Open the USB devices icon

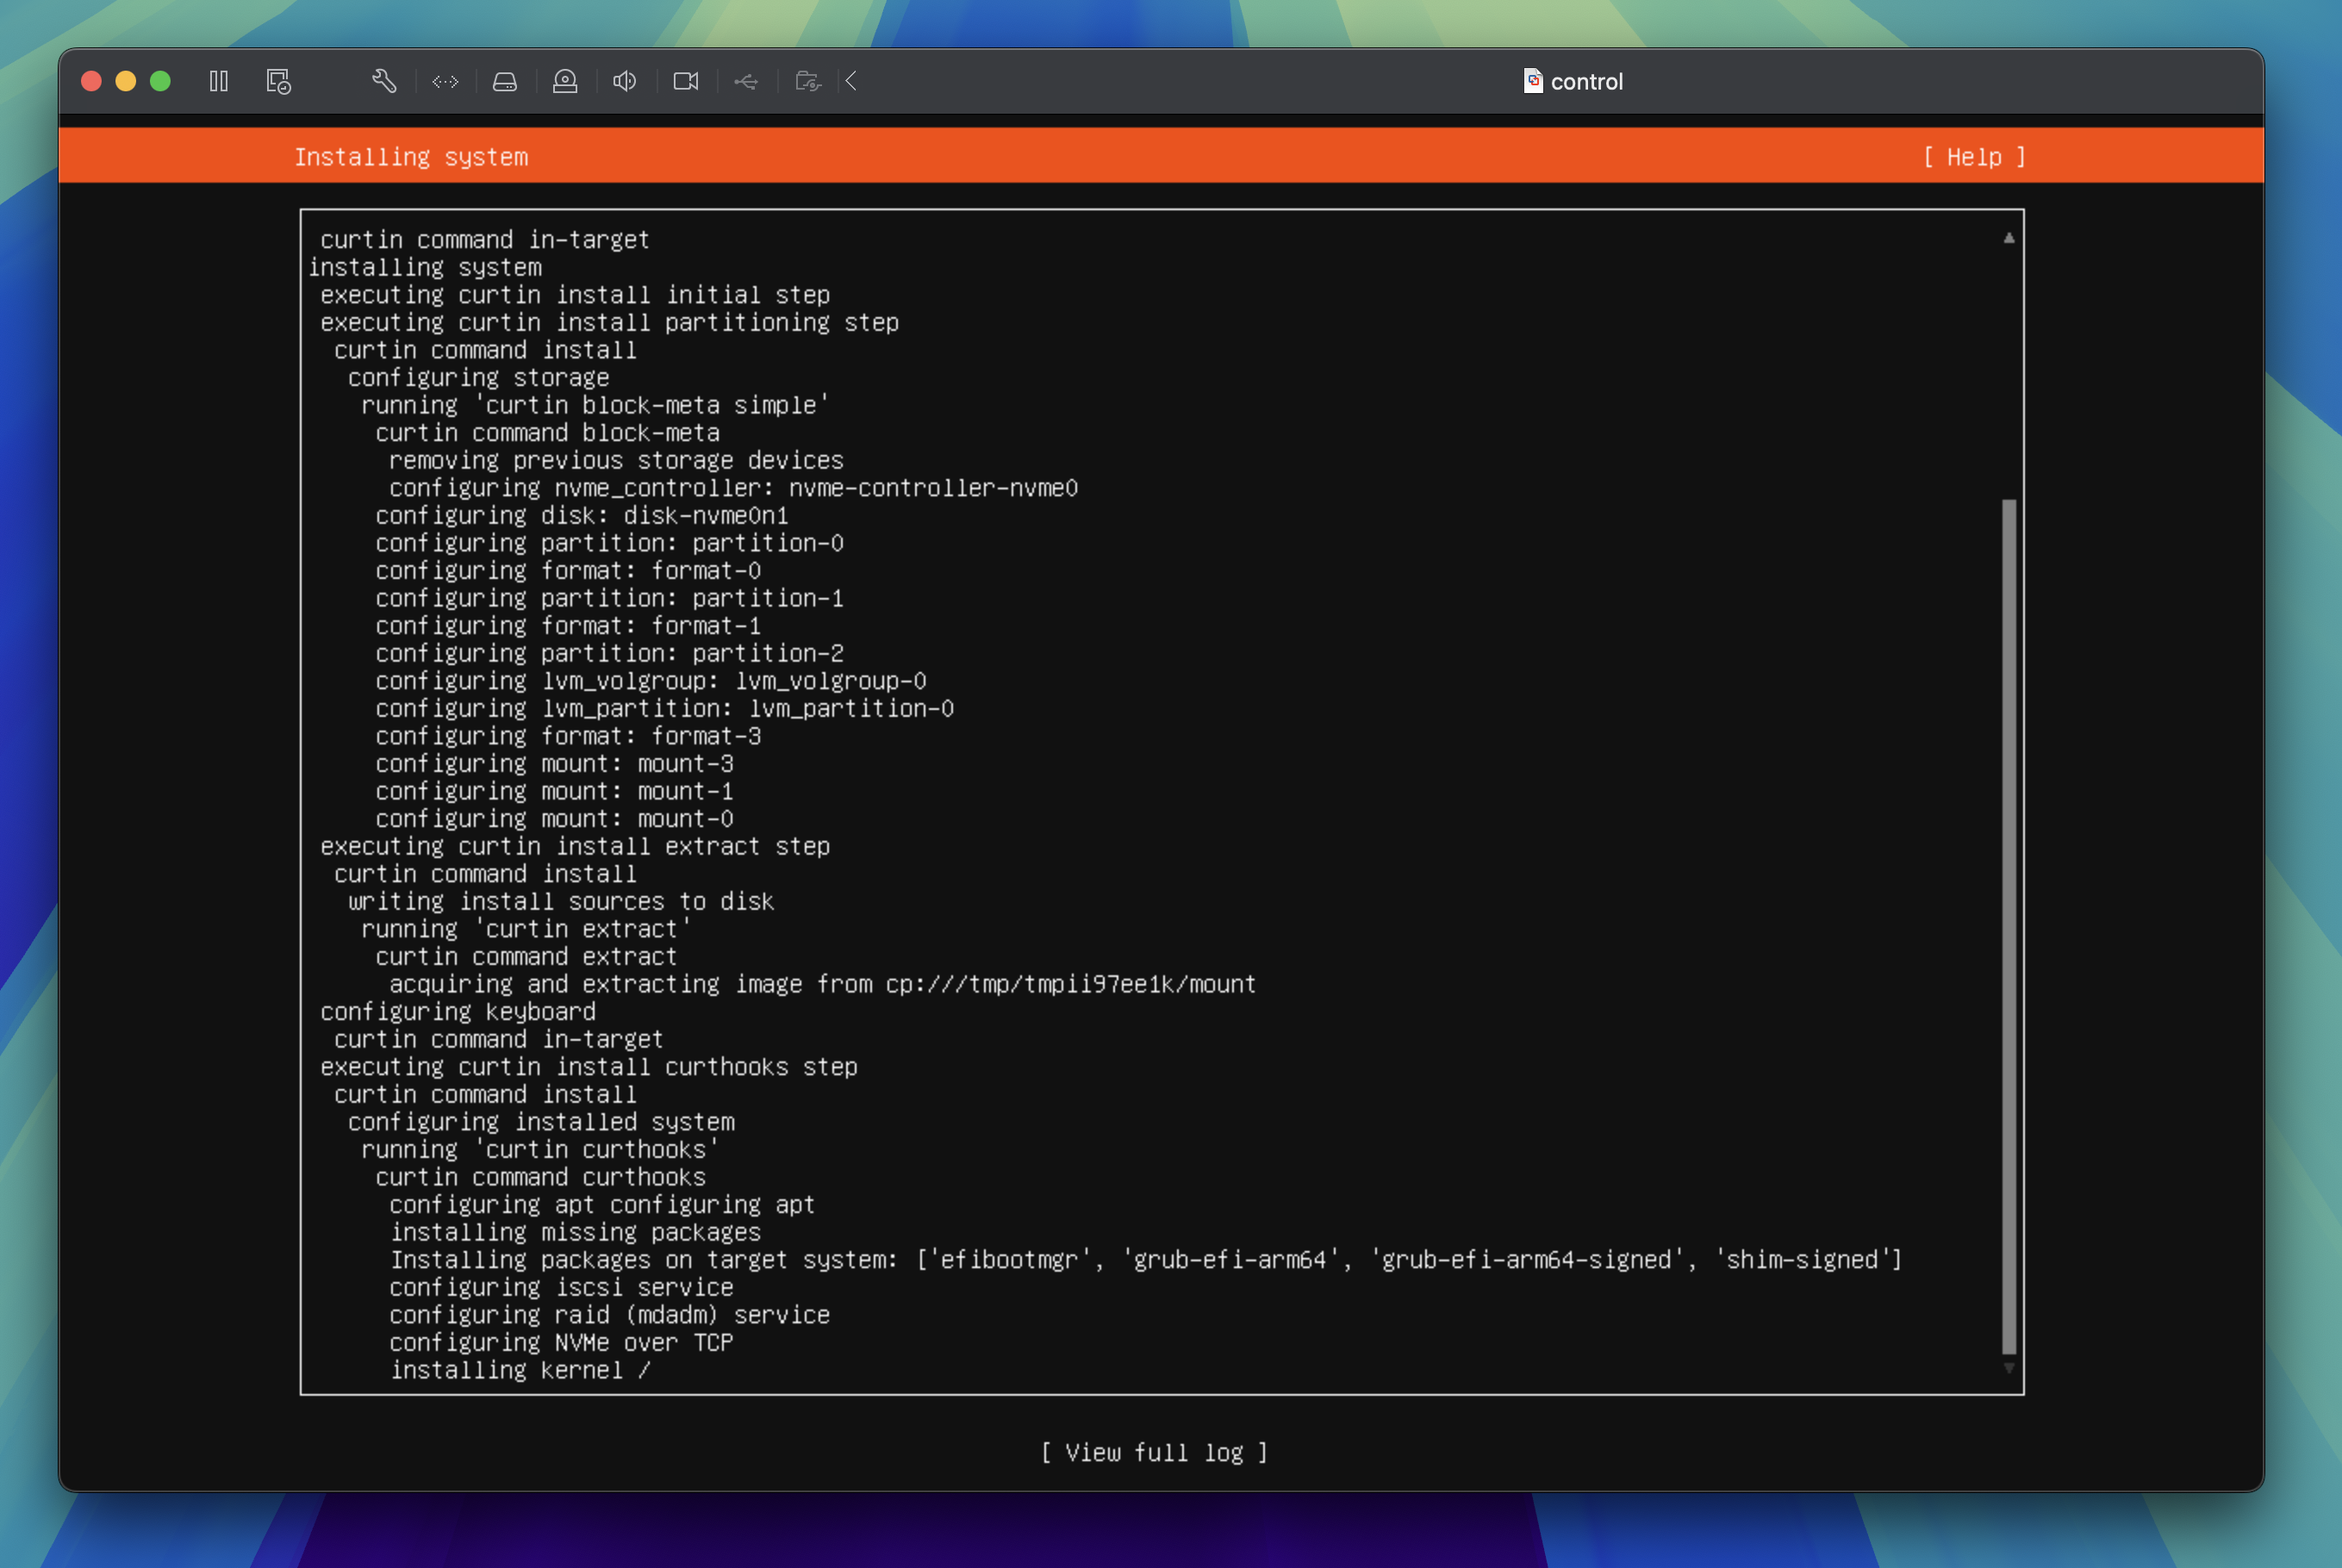(x=747, y=81)
